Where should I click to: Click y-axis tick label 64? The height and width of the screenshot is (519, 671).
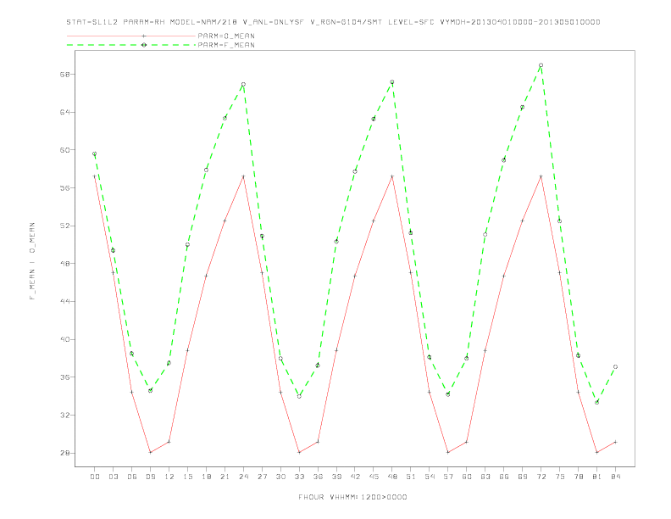coord(65,112)
